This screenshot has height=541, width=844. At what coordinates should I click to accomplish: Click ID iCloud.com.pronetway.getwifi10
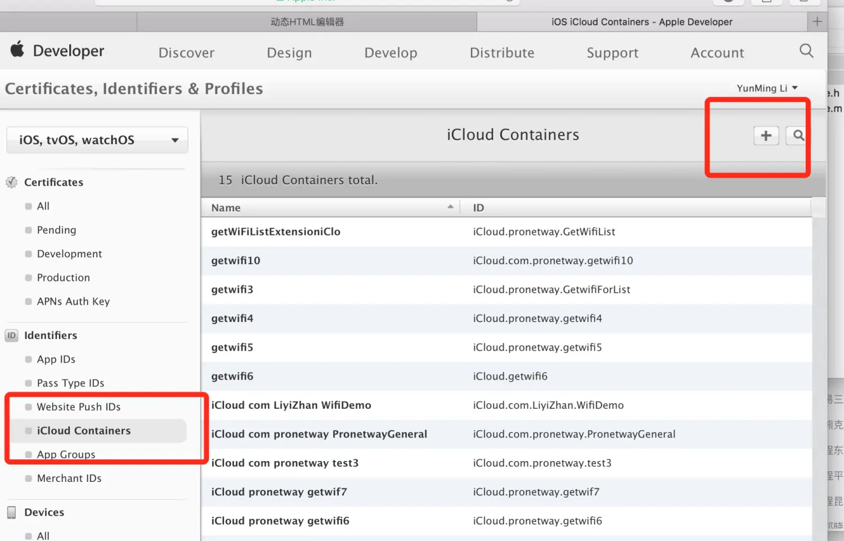[x=553, y=261]
